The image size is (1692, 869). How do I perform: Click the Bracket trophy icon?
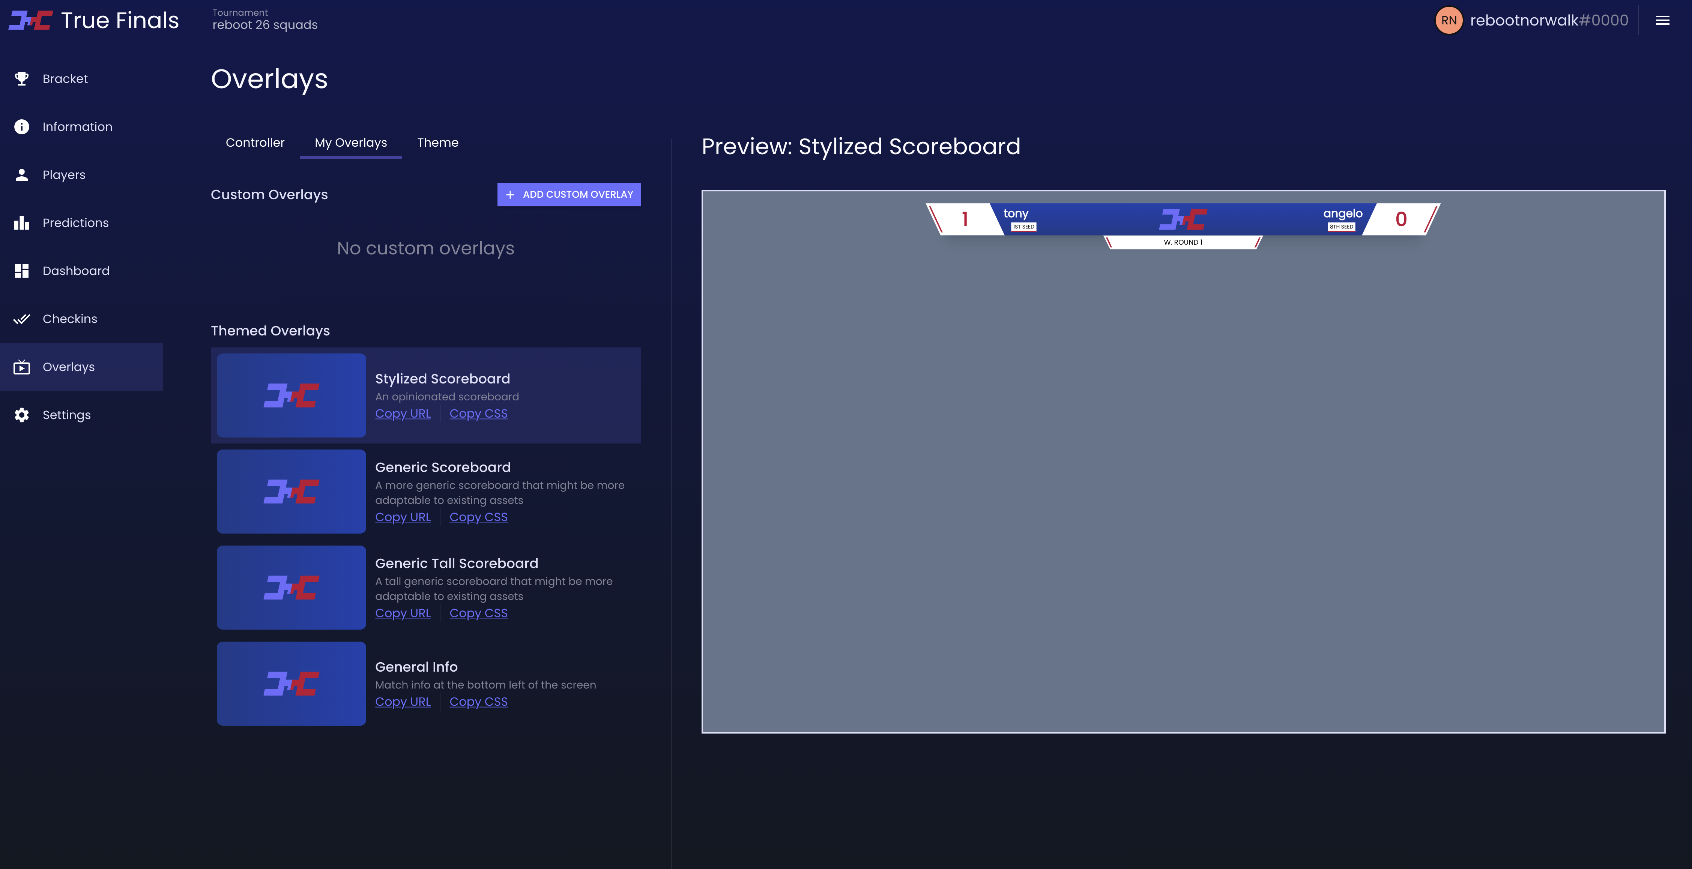[x=22, y=79]
